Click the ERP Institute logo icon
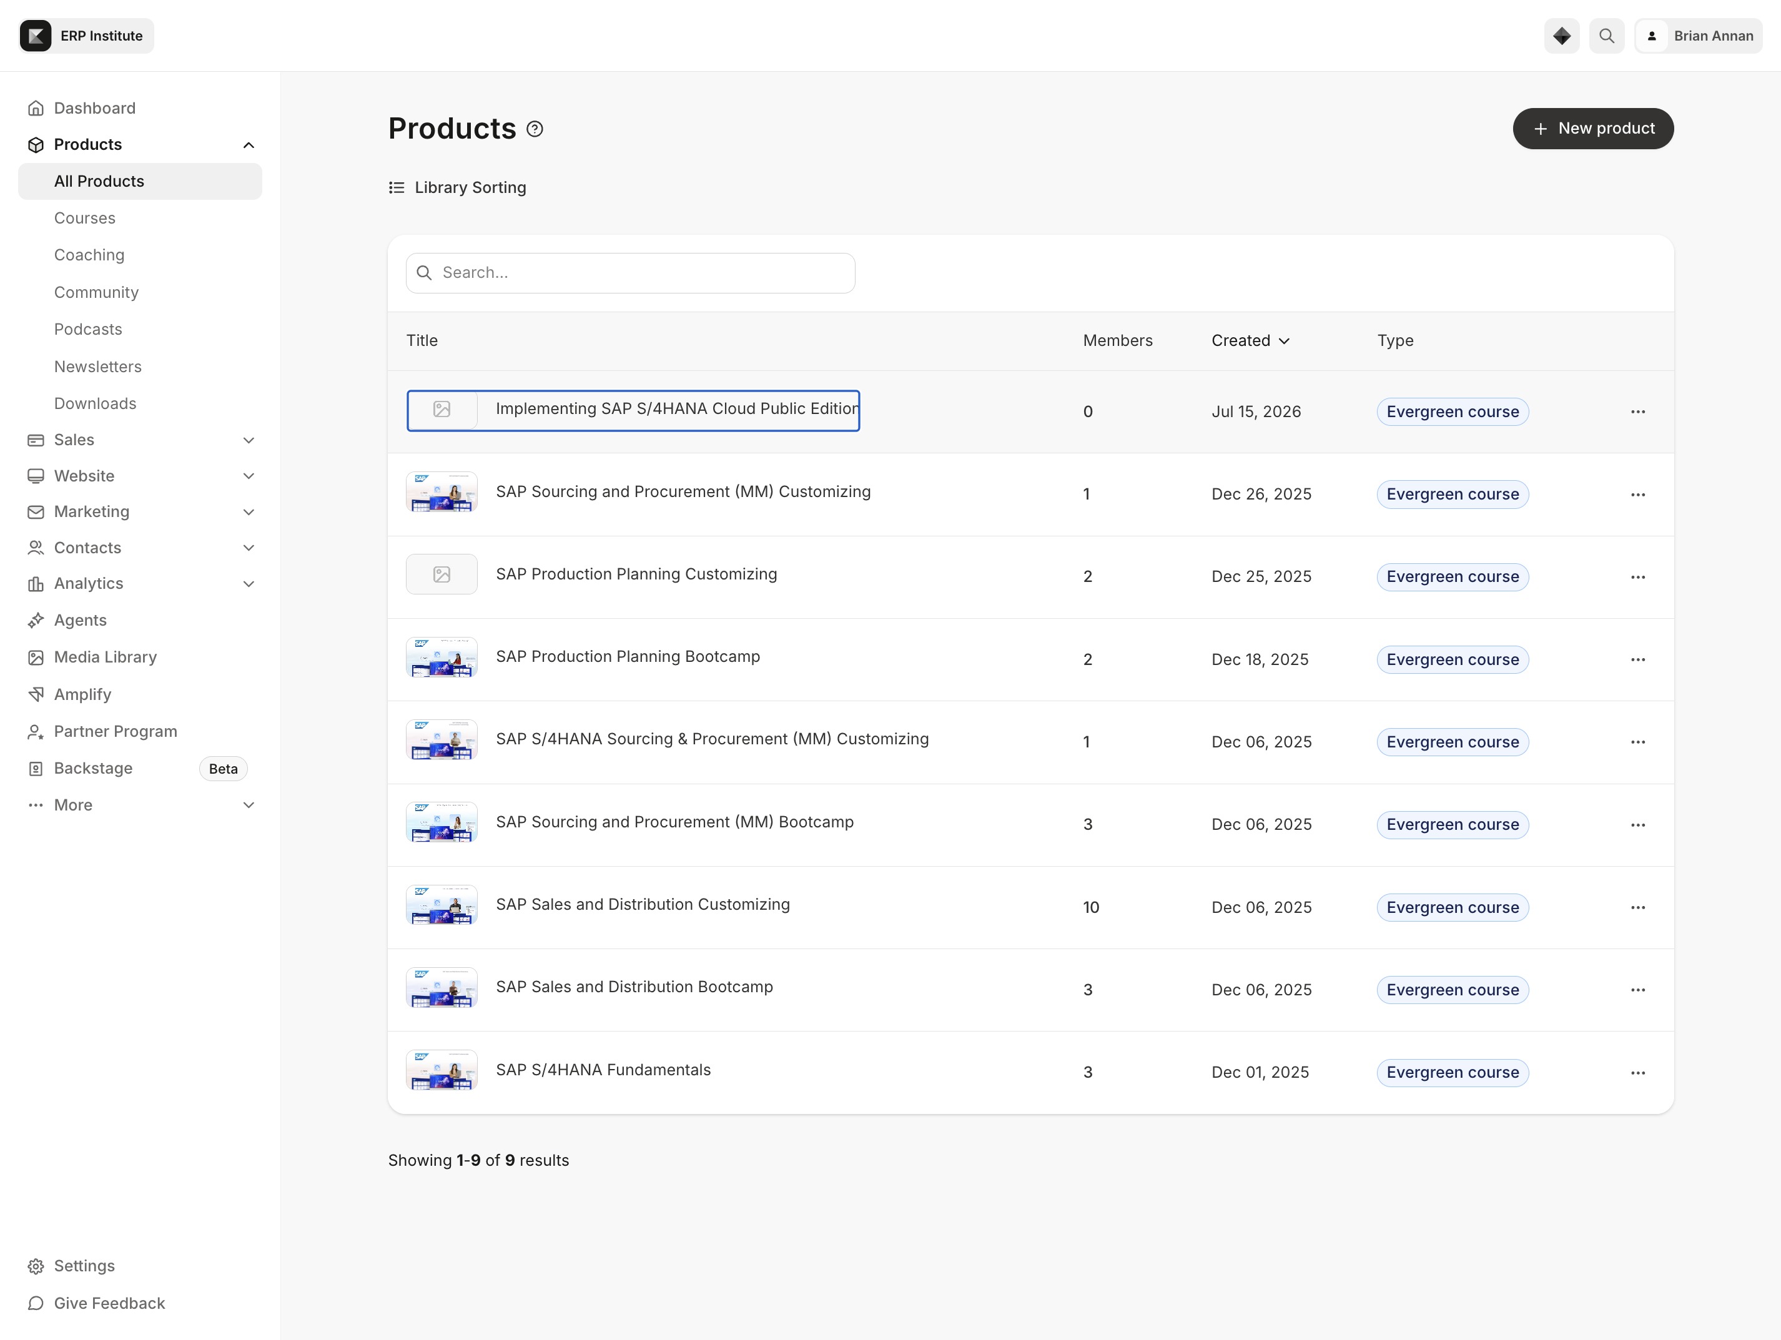The image size is (1781, 1340). pyautogui.click(x=36, y=36)
